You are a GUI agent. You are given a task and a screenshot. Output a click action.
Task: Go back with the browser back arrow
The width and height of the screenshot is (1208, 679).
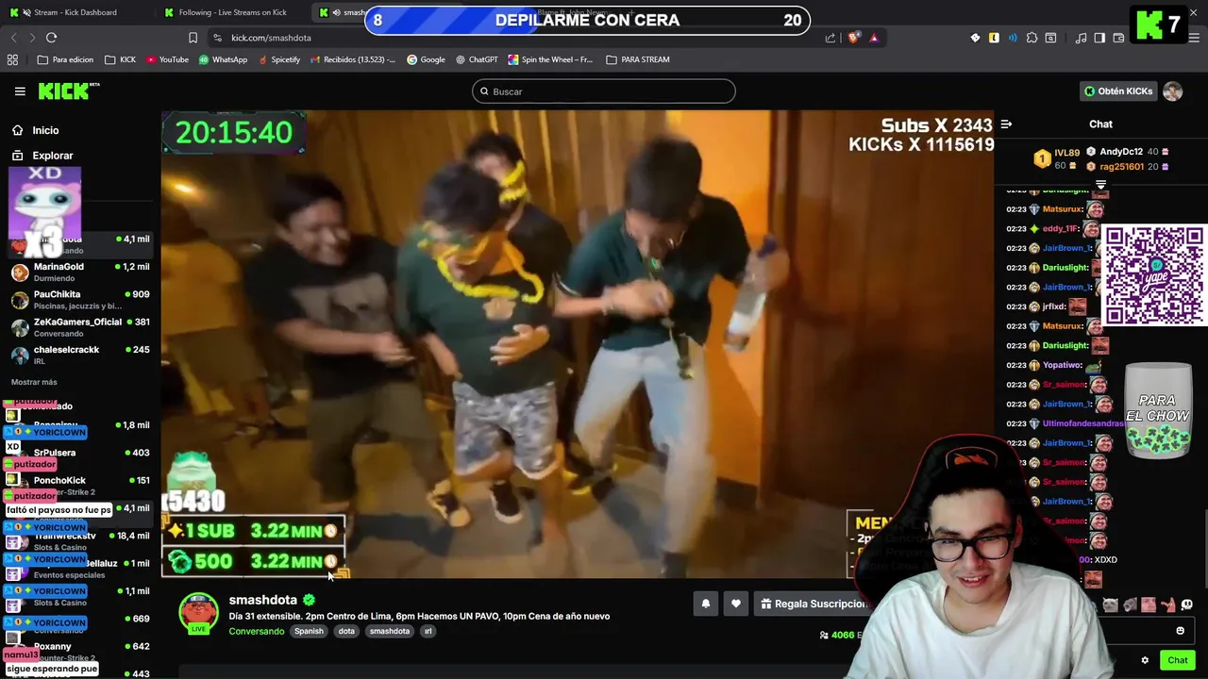[x=13, y=38]
